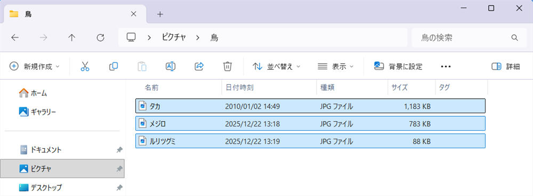
Task: Click the ルリツグミ file image icon
Action: point(143,141)
